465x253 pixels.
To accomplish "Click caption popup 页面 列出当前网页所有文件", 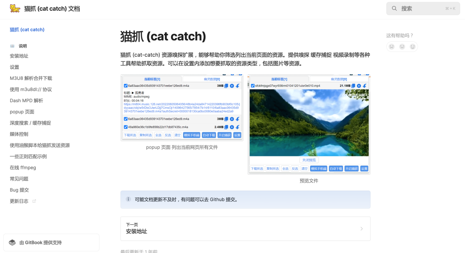I will point(182,147).
